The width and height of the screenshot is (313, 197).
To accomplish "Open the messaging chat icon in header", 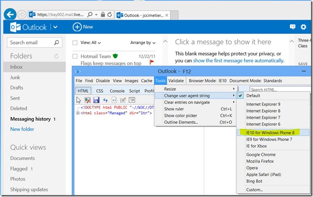I will [293, 27].
